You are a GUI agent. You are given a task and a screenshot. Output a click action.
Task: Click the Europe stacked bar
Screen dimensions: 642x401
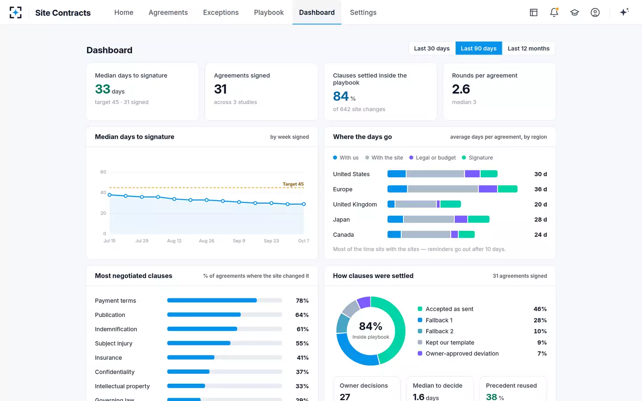[452, 189]
